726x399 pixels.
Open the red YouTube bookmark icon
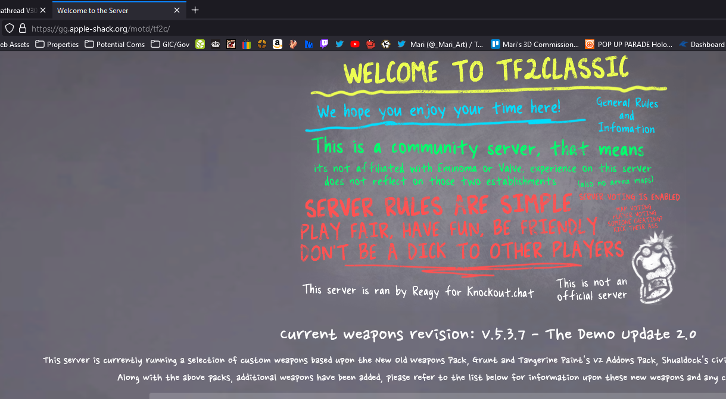[355, 44]
